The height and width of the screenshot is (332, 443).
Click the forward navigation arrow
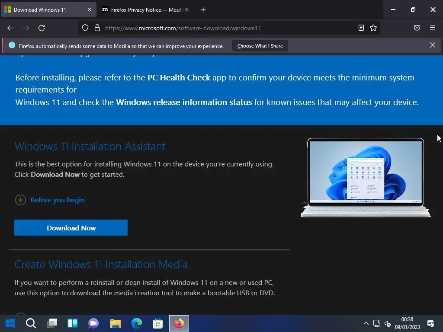tap(26, 28)
